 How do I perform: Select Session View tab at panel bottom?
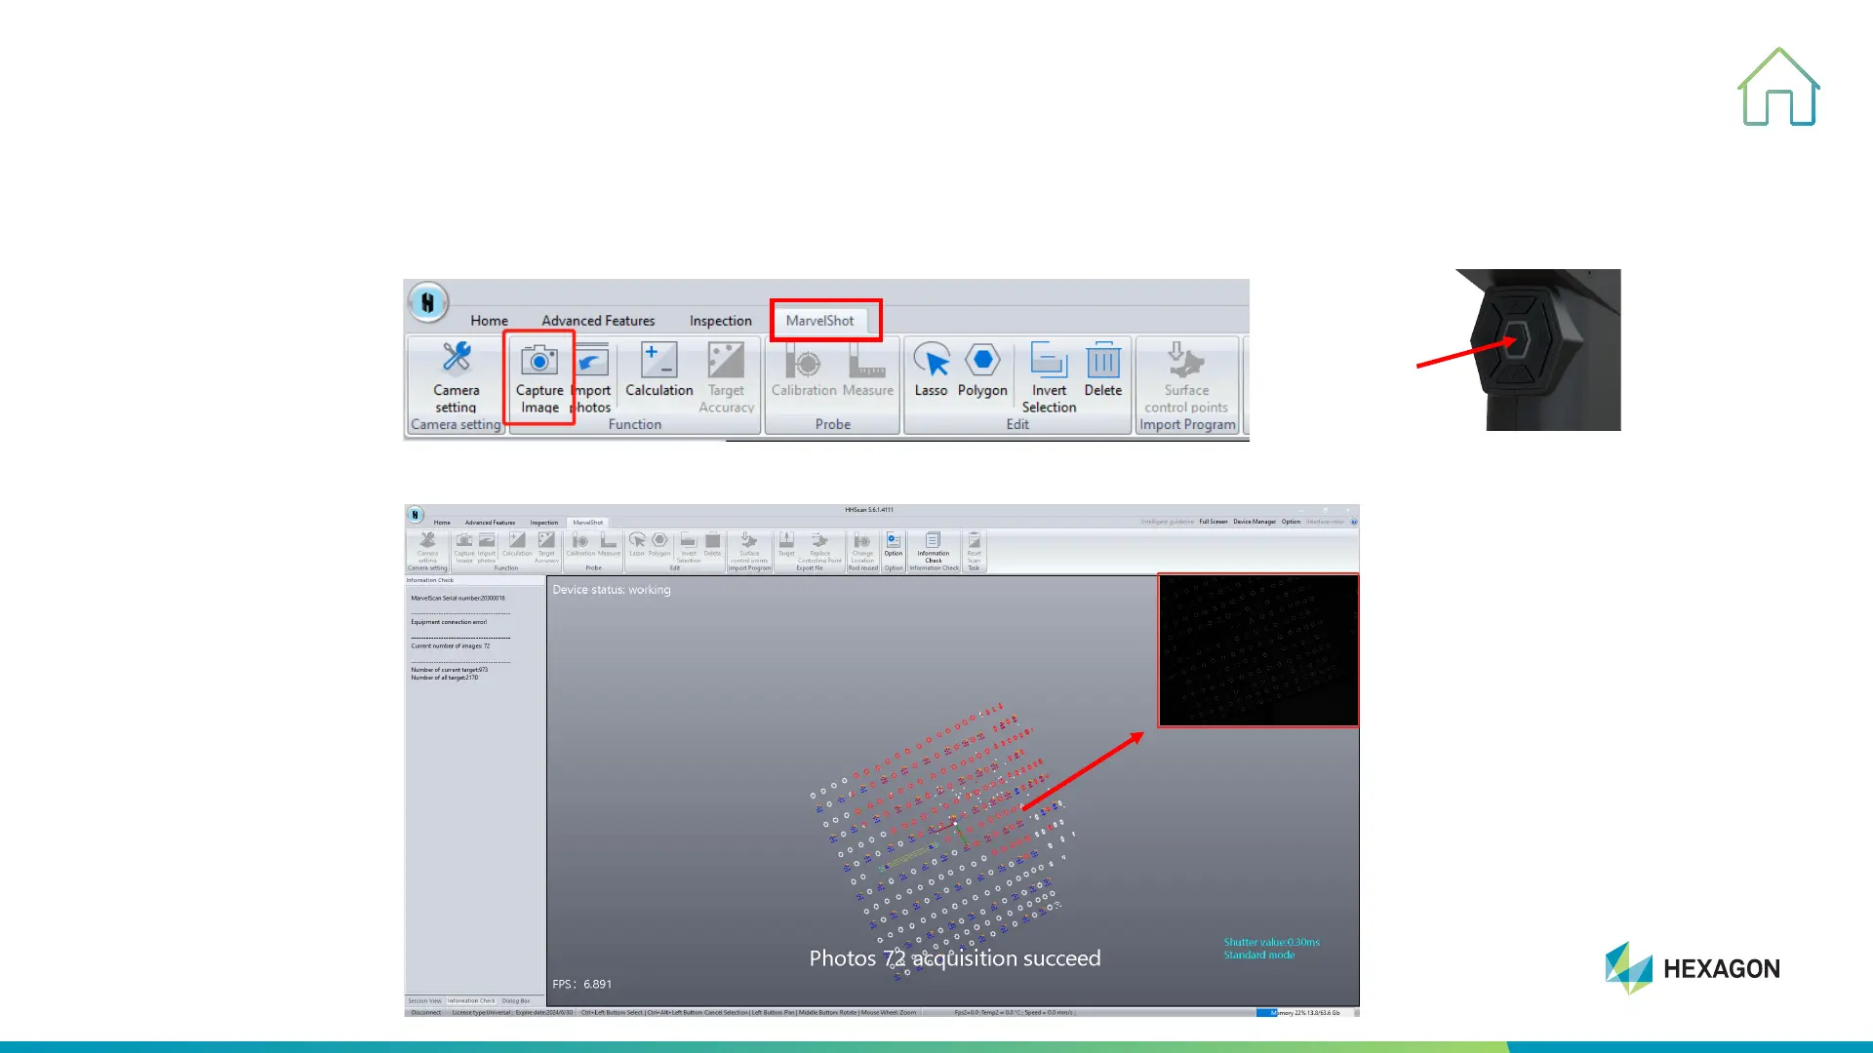[x=424, y=1000]
